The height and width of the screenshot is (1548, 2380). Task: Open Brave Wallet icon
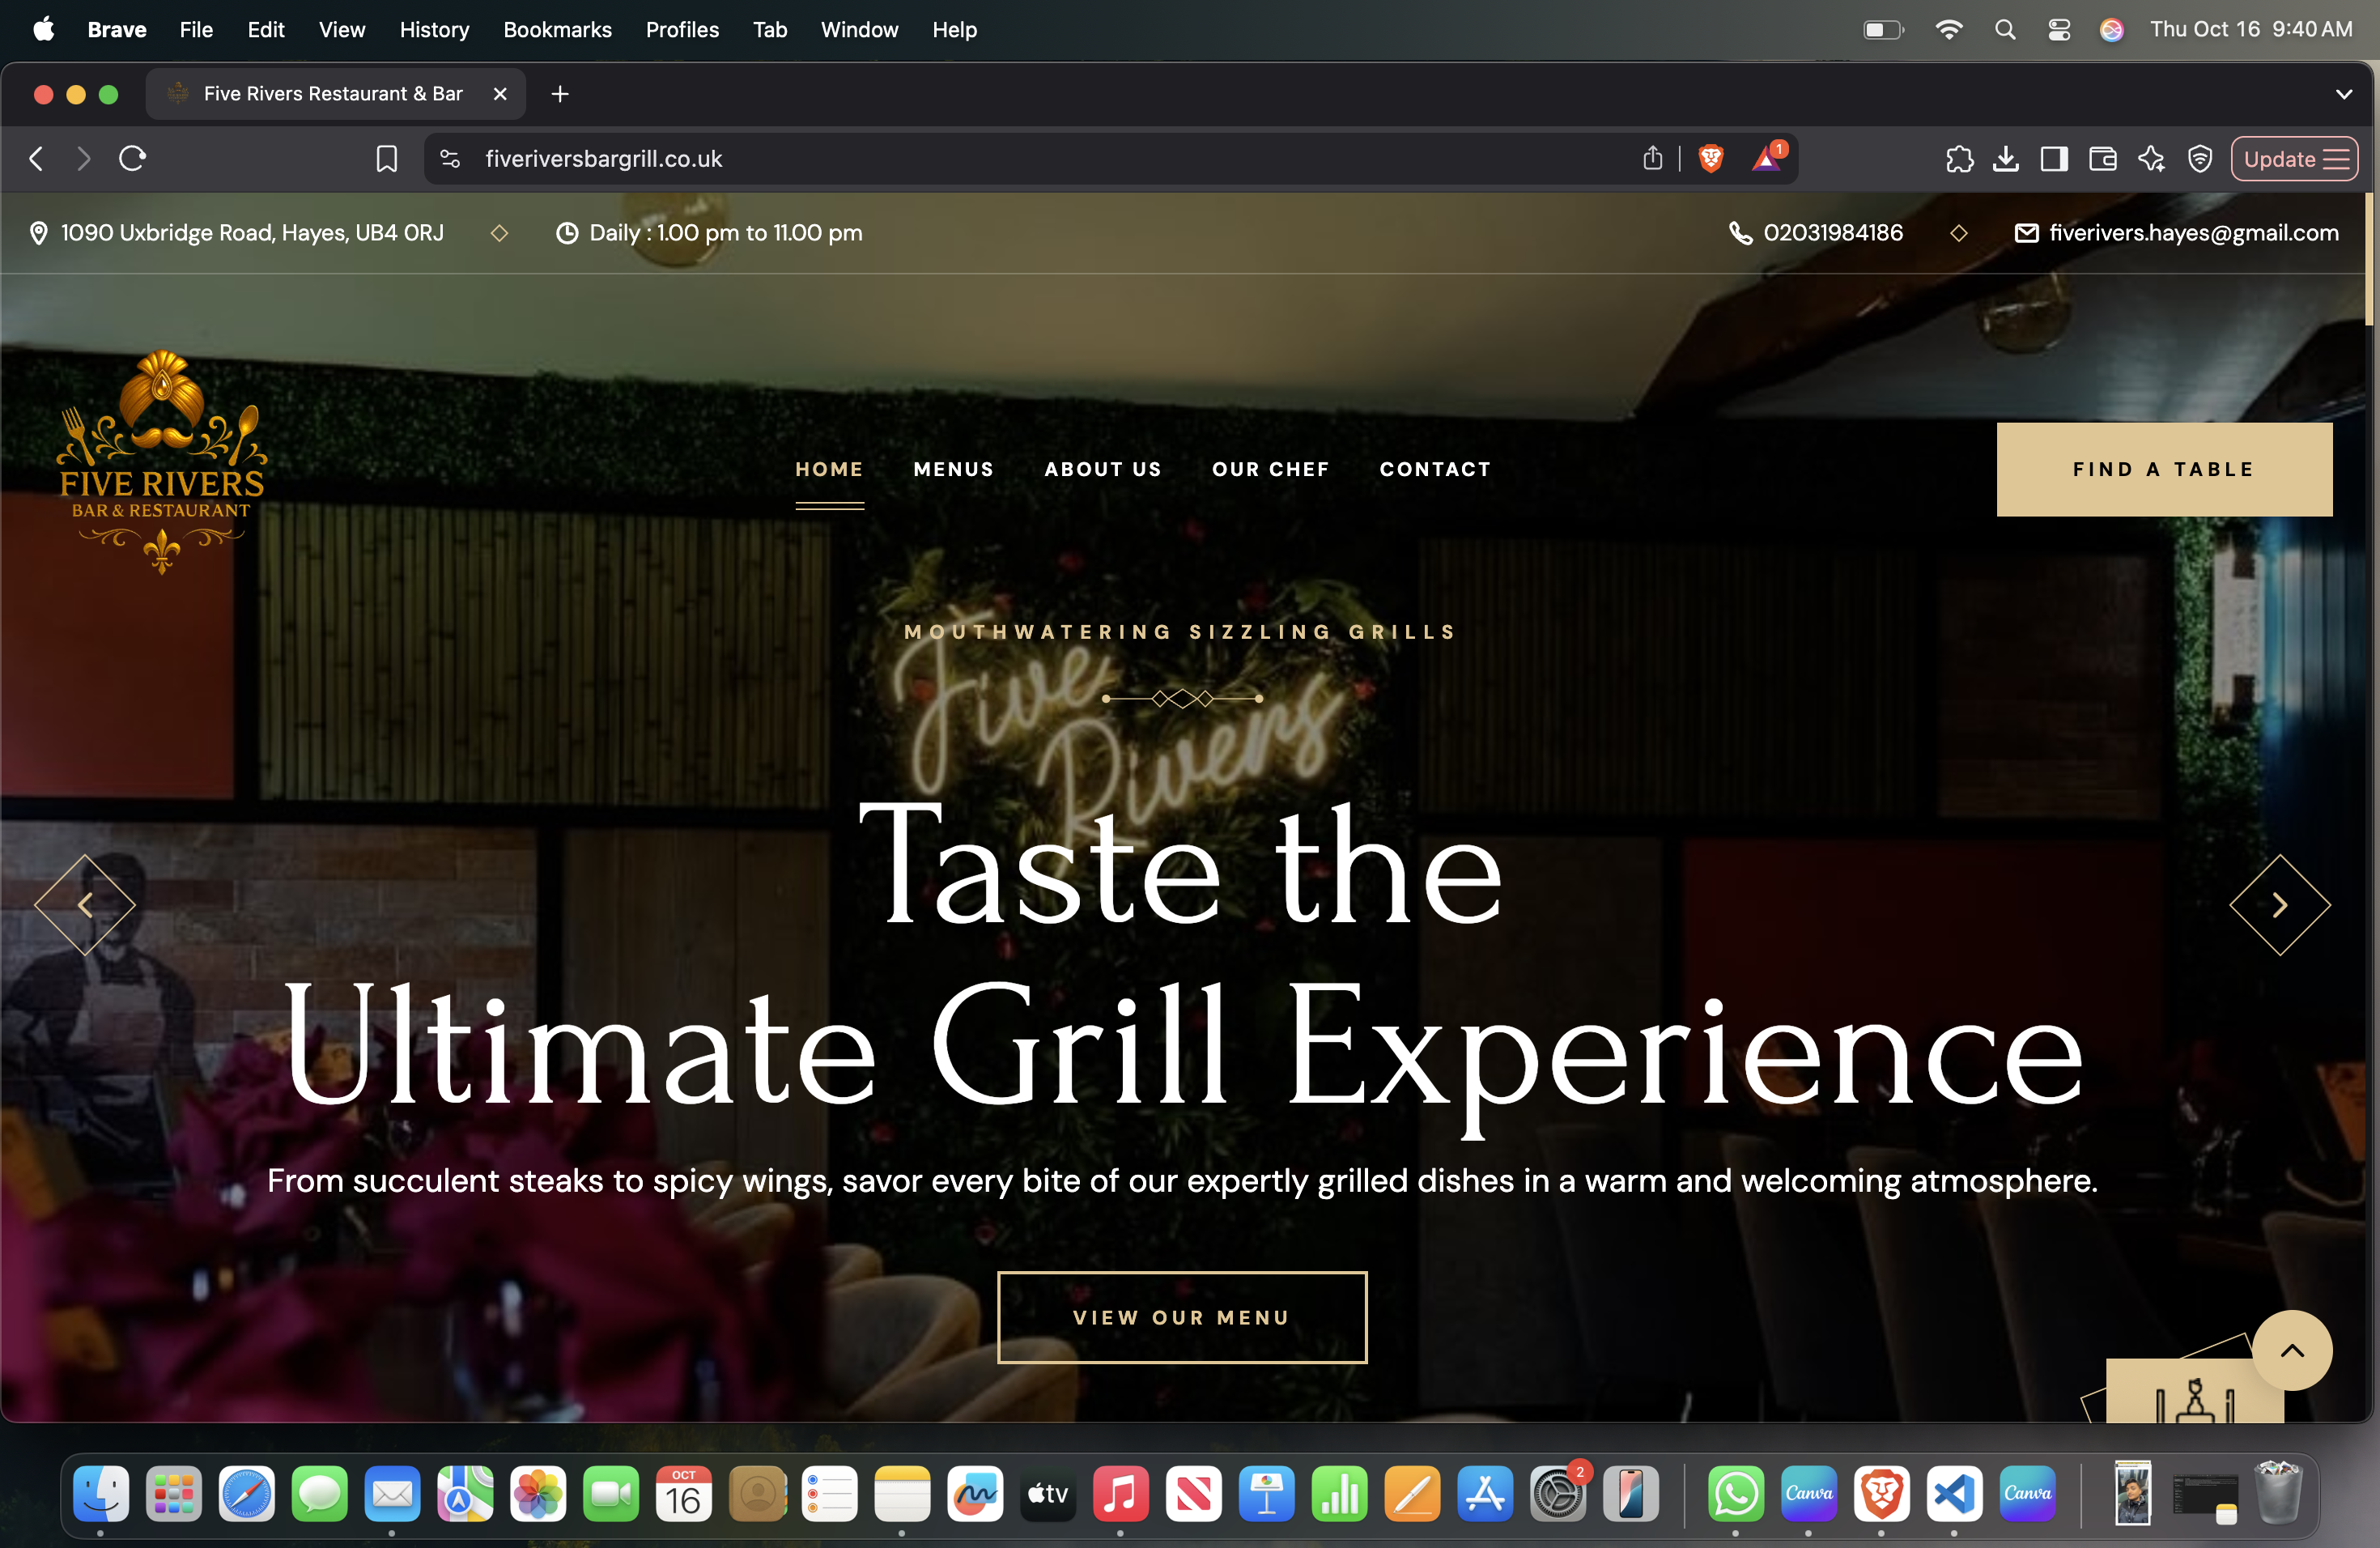point(2102,158)
